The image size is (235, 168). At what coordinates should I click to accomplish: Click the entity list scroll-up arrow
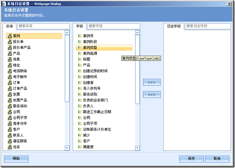[67, 33]
